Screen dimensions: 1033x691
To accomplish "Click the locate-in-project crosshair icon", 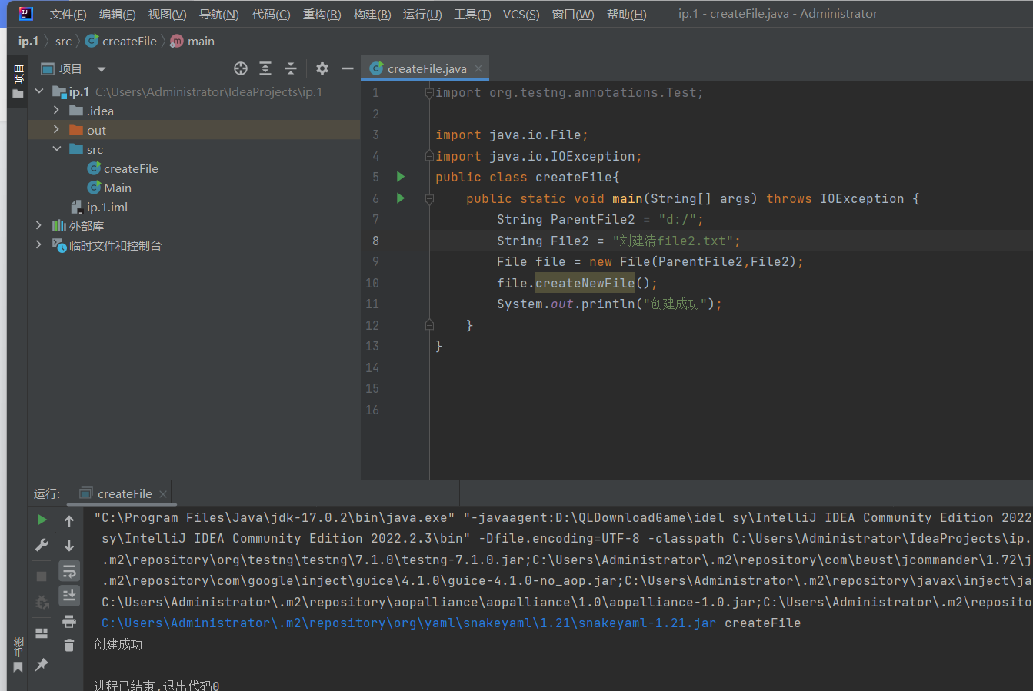I will tap(241, 68).
